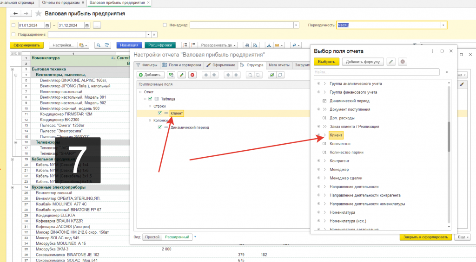Screen dimensions: 476x262
Task: Uncheck the Клиент row grouping checkbox
Action: (x=160, y=113)
